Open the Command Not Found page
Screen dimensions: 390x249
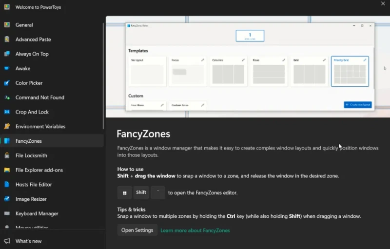(39, 97)
